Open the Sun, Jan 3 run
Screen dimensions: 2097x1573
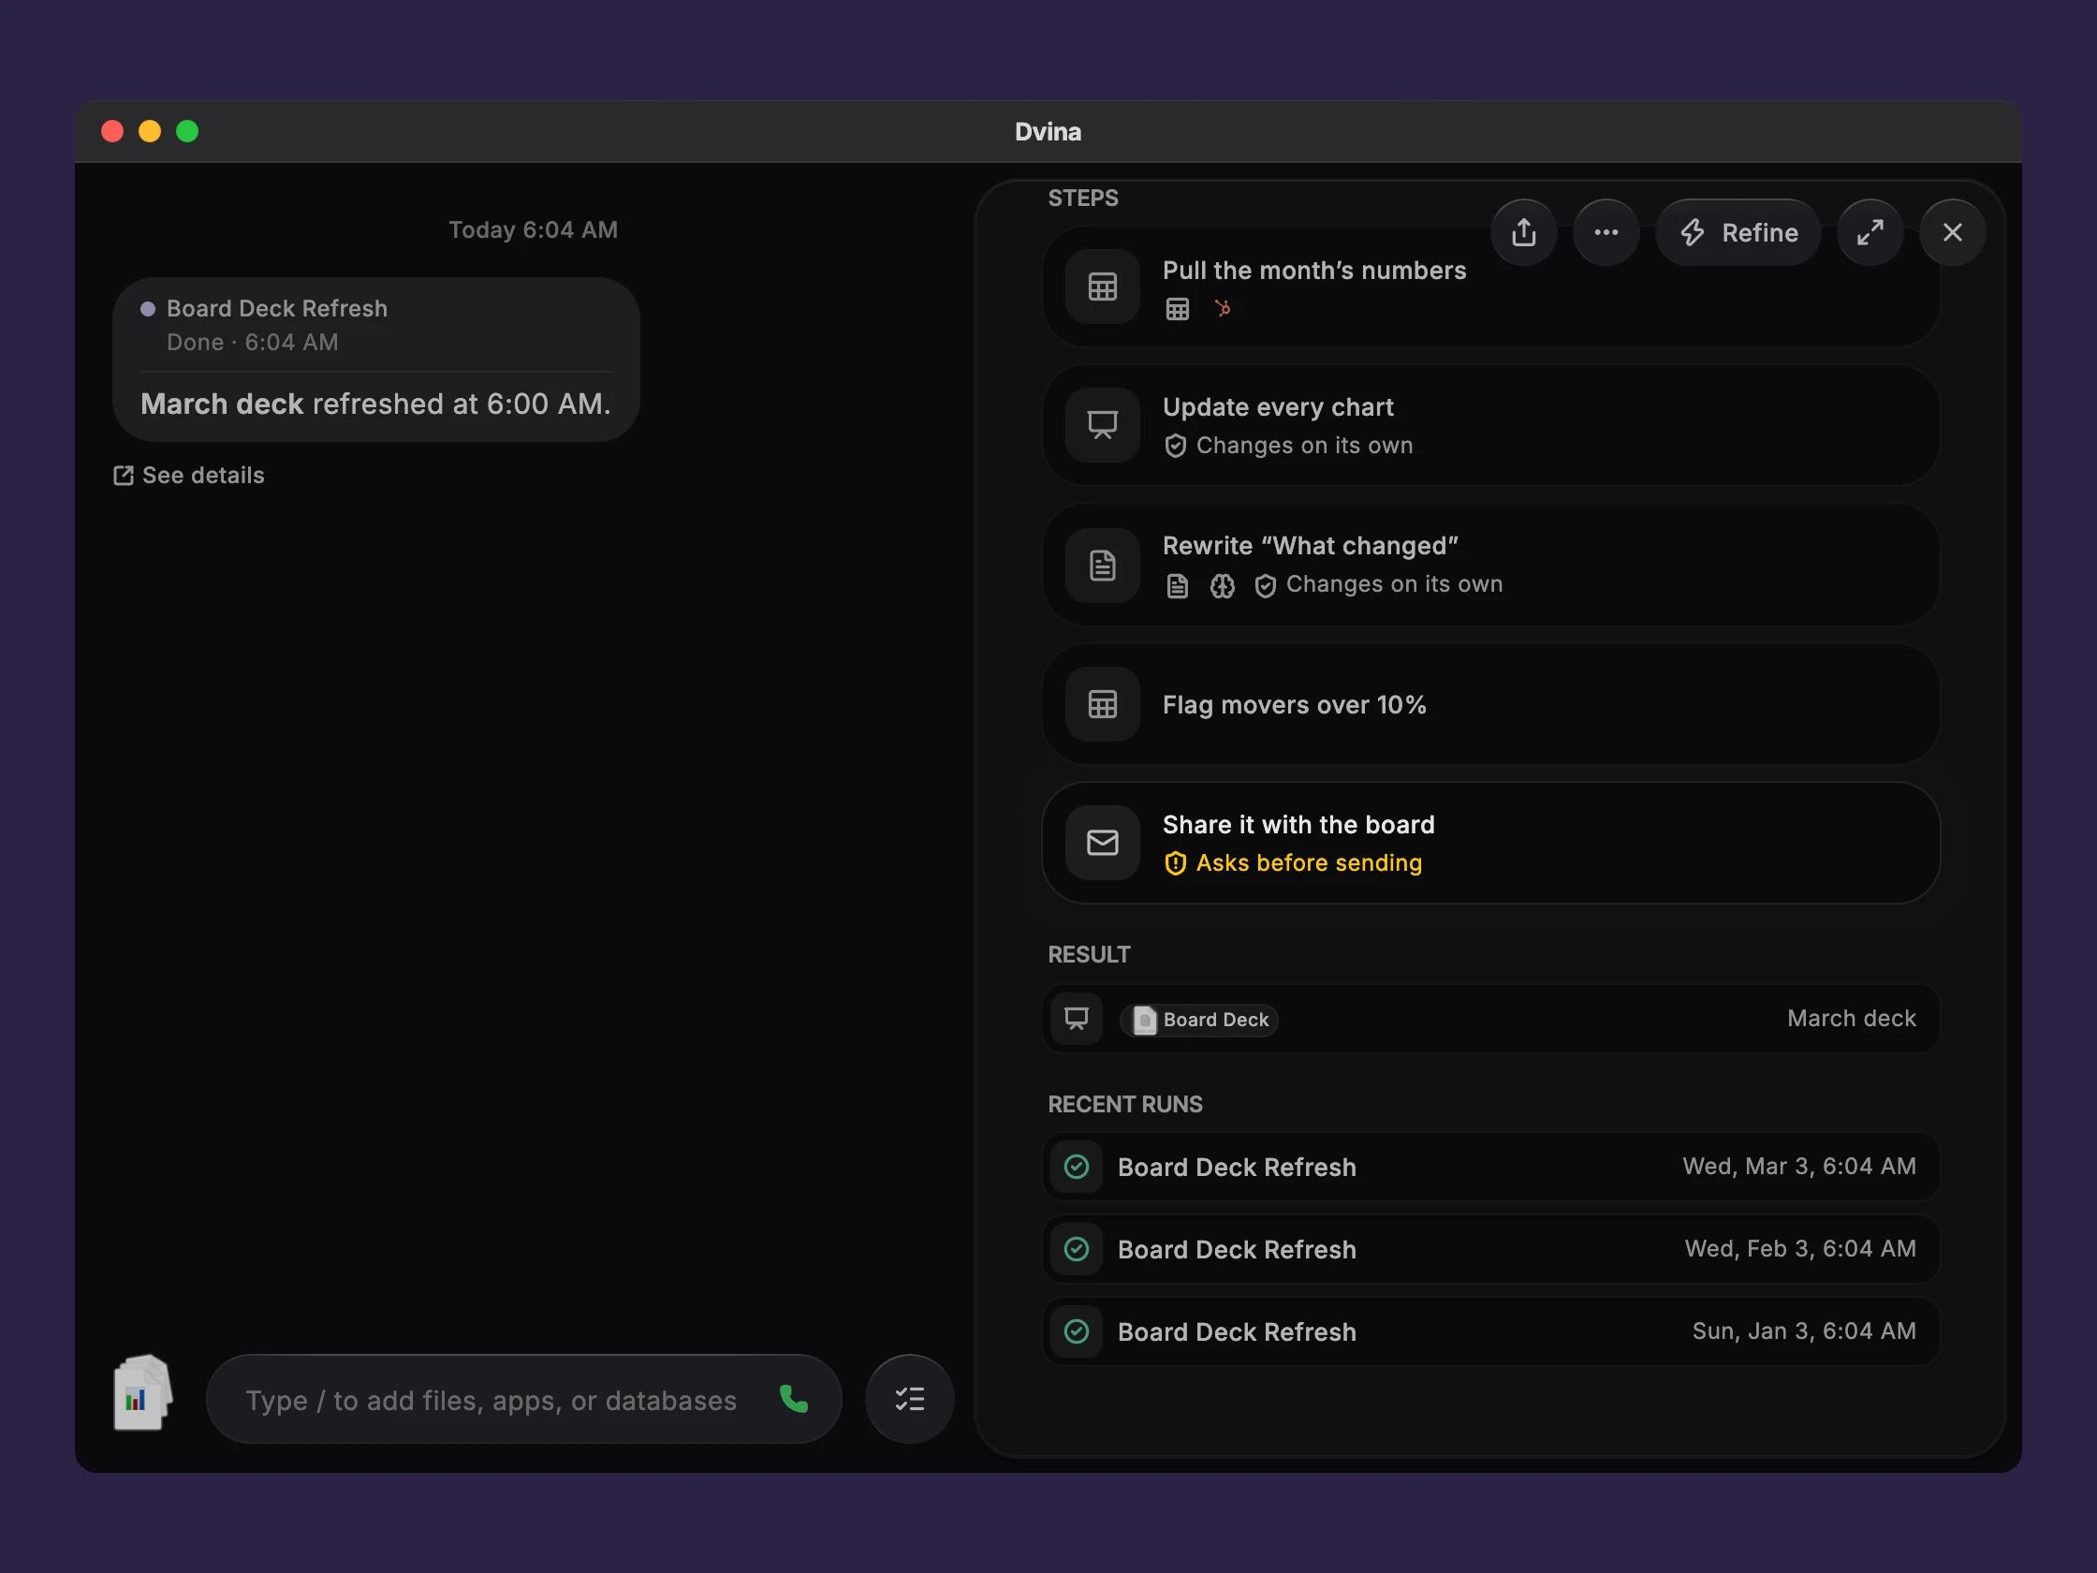1490,1331
